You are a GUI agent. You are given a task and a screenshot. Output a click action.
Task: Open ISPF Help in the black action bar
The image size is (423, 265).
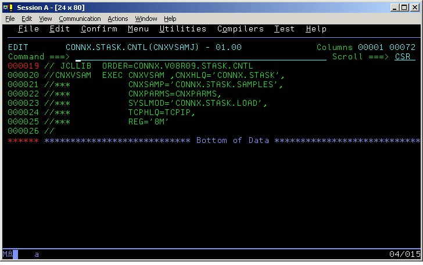316,29
